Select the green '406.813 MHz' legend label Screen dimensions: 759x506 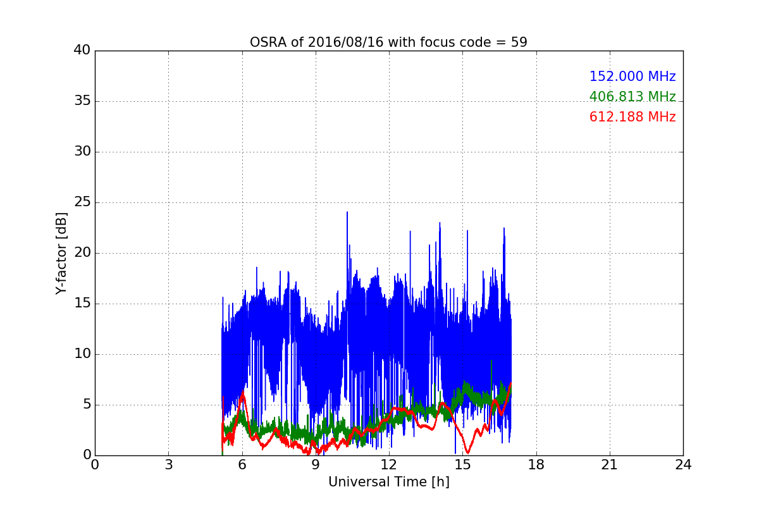click(x=632, y=97)
